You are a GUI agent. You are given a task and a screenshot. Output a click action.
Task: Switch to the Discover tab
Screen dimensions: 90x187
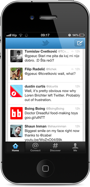(55, 147)
